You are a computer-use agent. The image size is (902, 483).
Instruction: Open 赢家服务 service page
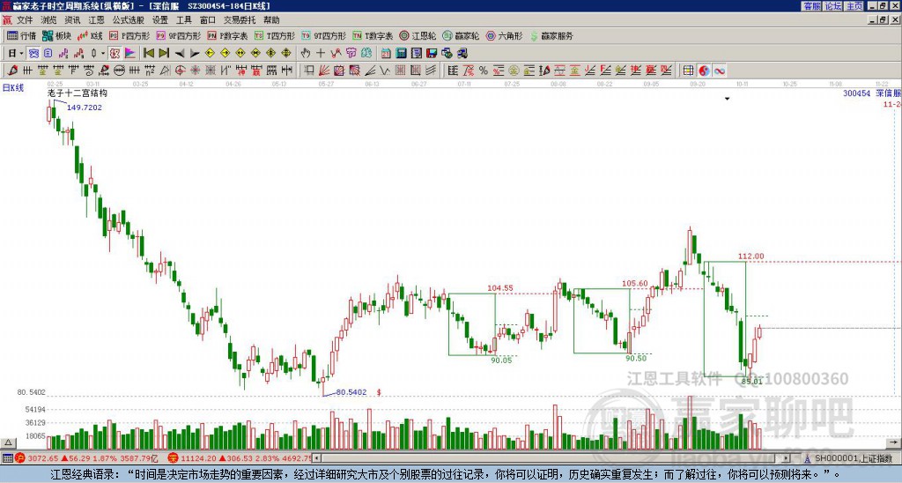coord(551,35)
